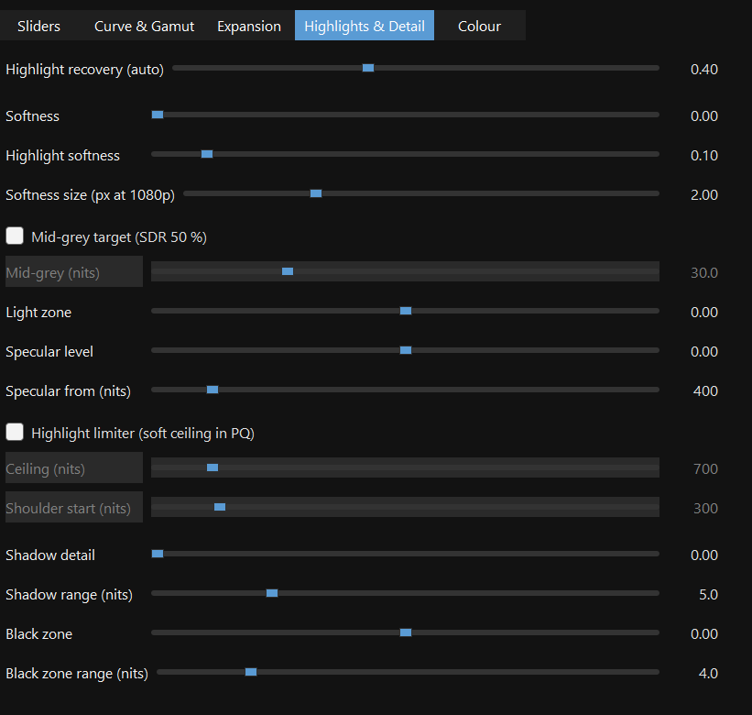The height and width of the screenshot is (715, 752).
Task: Click the Highlight recovery (auto) label
Action: tap(84, 70)
